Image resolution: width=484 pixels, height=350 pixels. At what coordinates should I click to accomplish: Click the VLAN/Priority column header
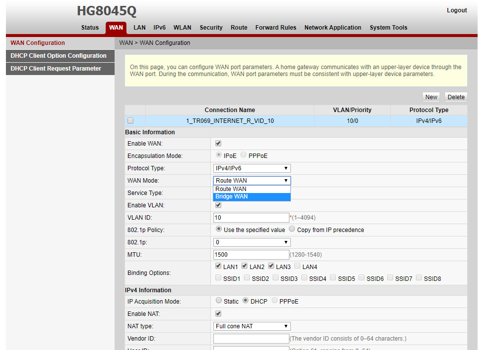[x=352, y=110]
